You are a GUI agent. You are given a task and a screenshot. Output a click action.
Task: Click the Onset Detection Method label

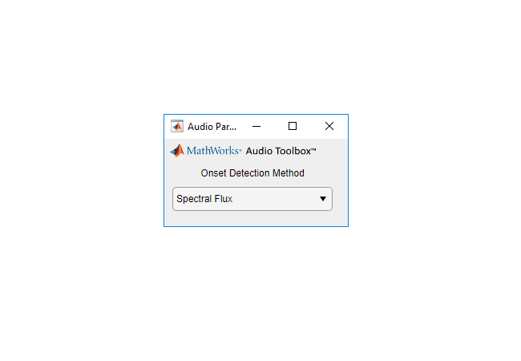(x=252, y=172)
